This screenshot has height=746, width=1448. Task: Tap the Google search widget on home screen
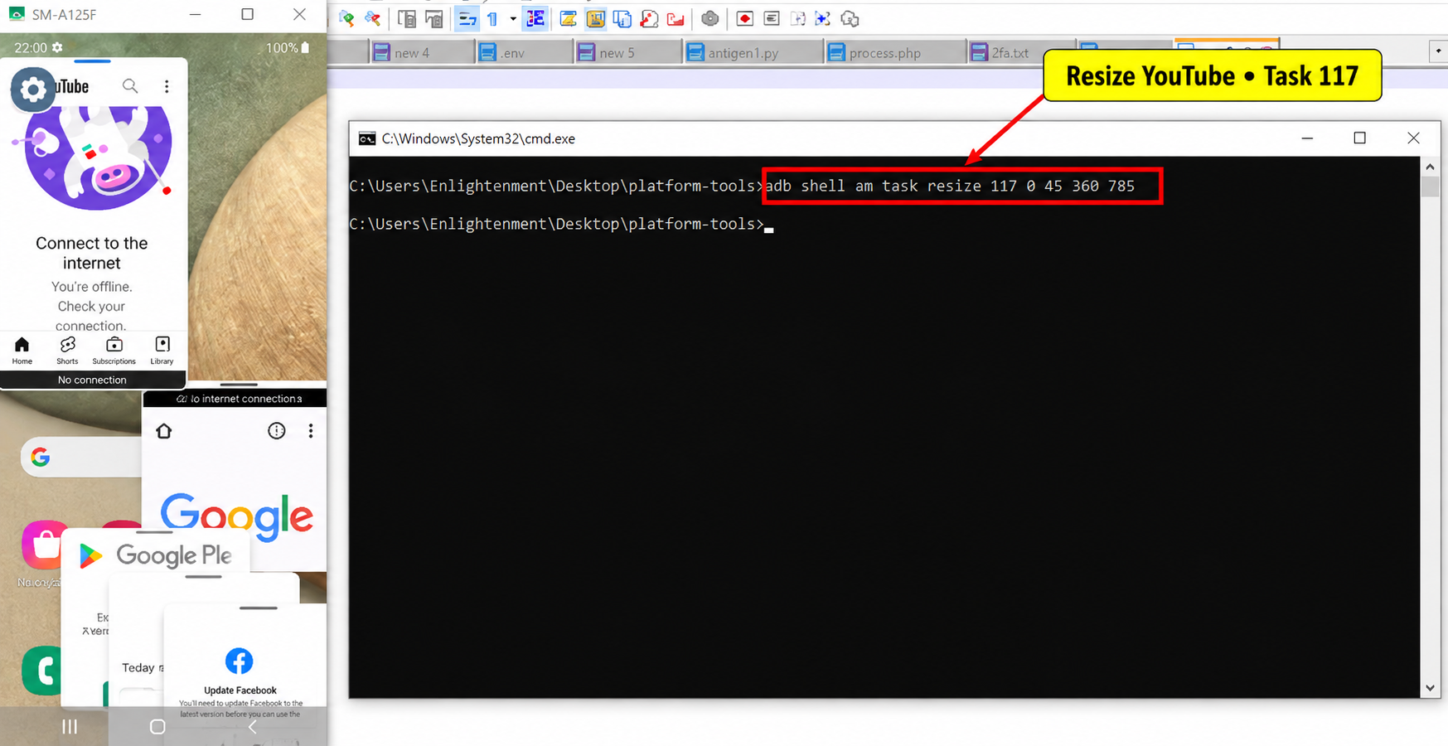point(81,457)
